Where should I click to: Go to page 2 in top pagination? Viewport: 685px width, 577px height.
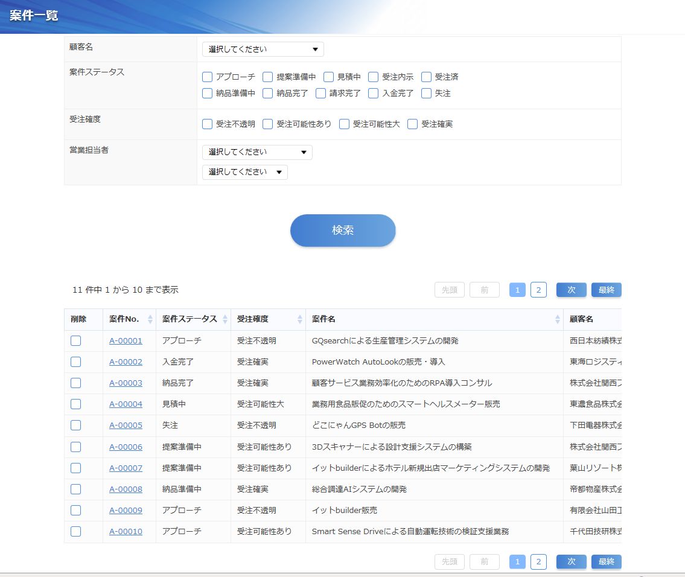pyautogui.click(x=538, y=290)
